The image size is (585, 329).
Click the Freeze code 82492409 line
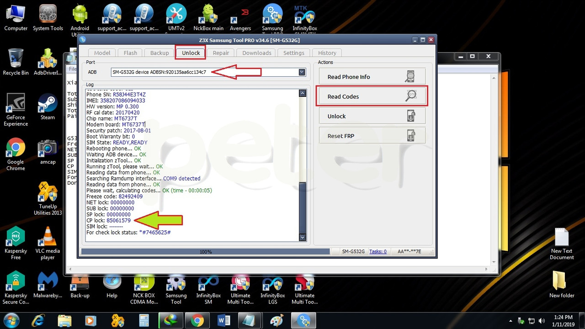[x=114, y=196]
